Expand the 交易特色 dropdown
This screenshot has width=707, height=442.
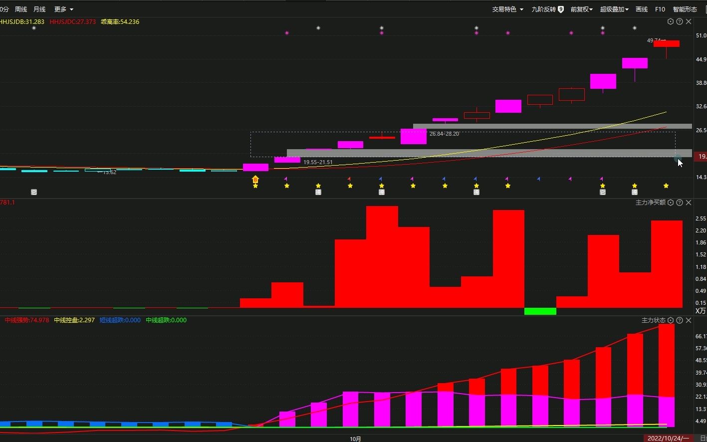[x=508, y=9]
